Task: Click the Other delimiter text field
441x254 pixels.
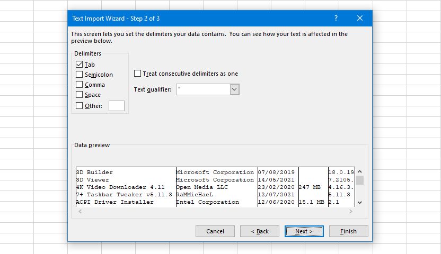Action: [117, 106]
